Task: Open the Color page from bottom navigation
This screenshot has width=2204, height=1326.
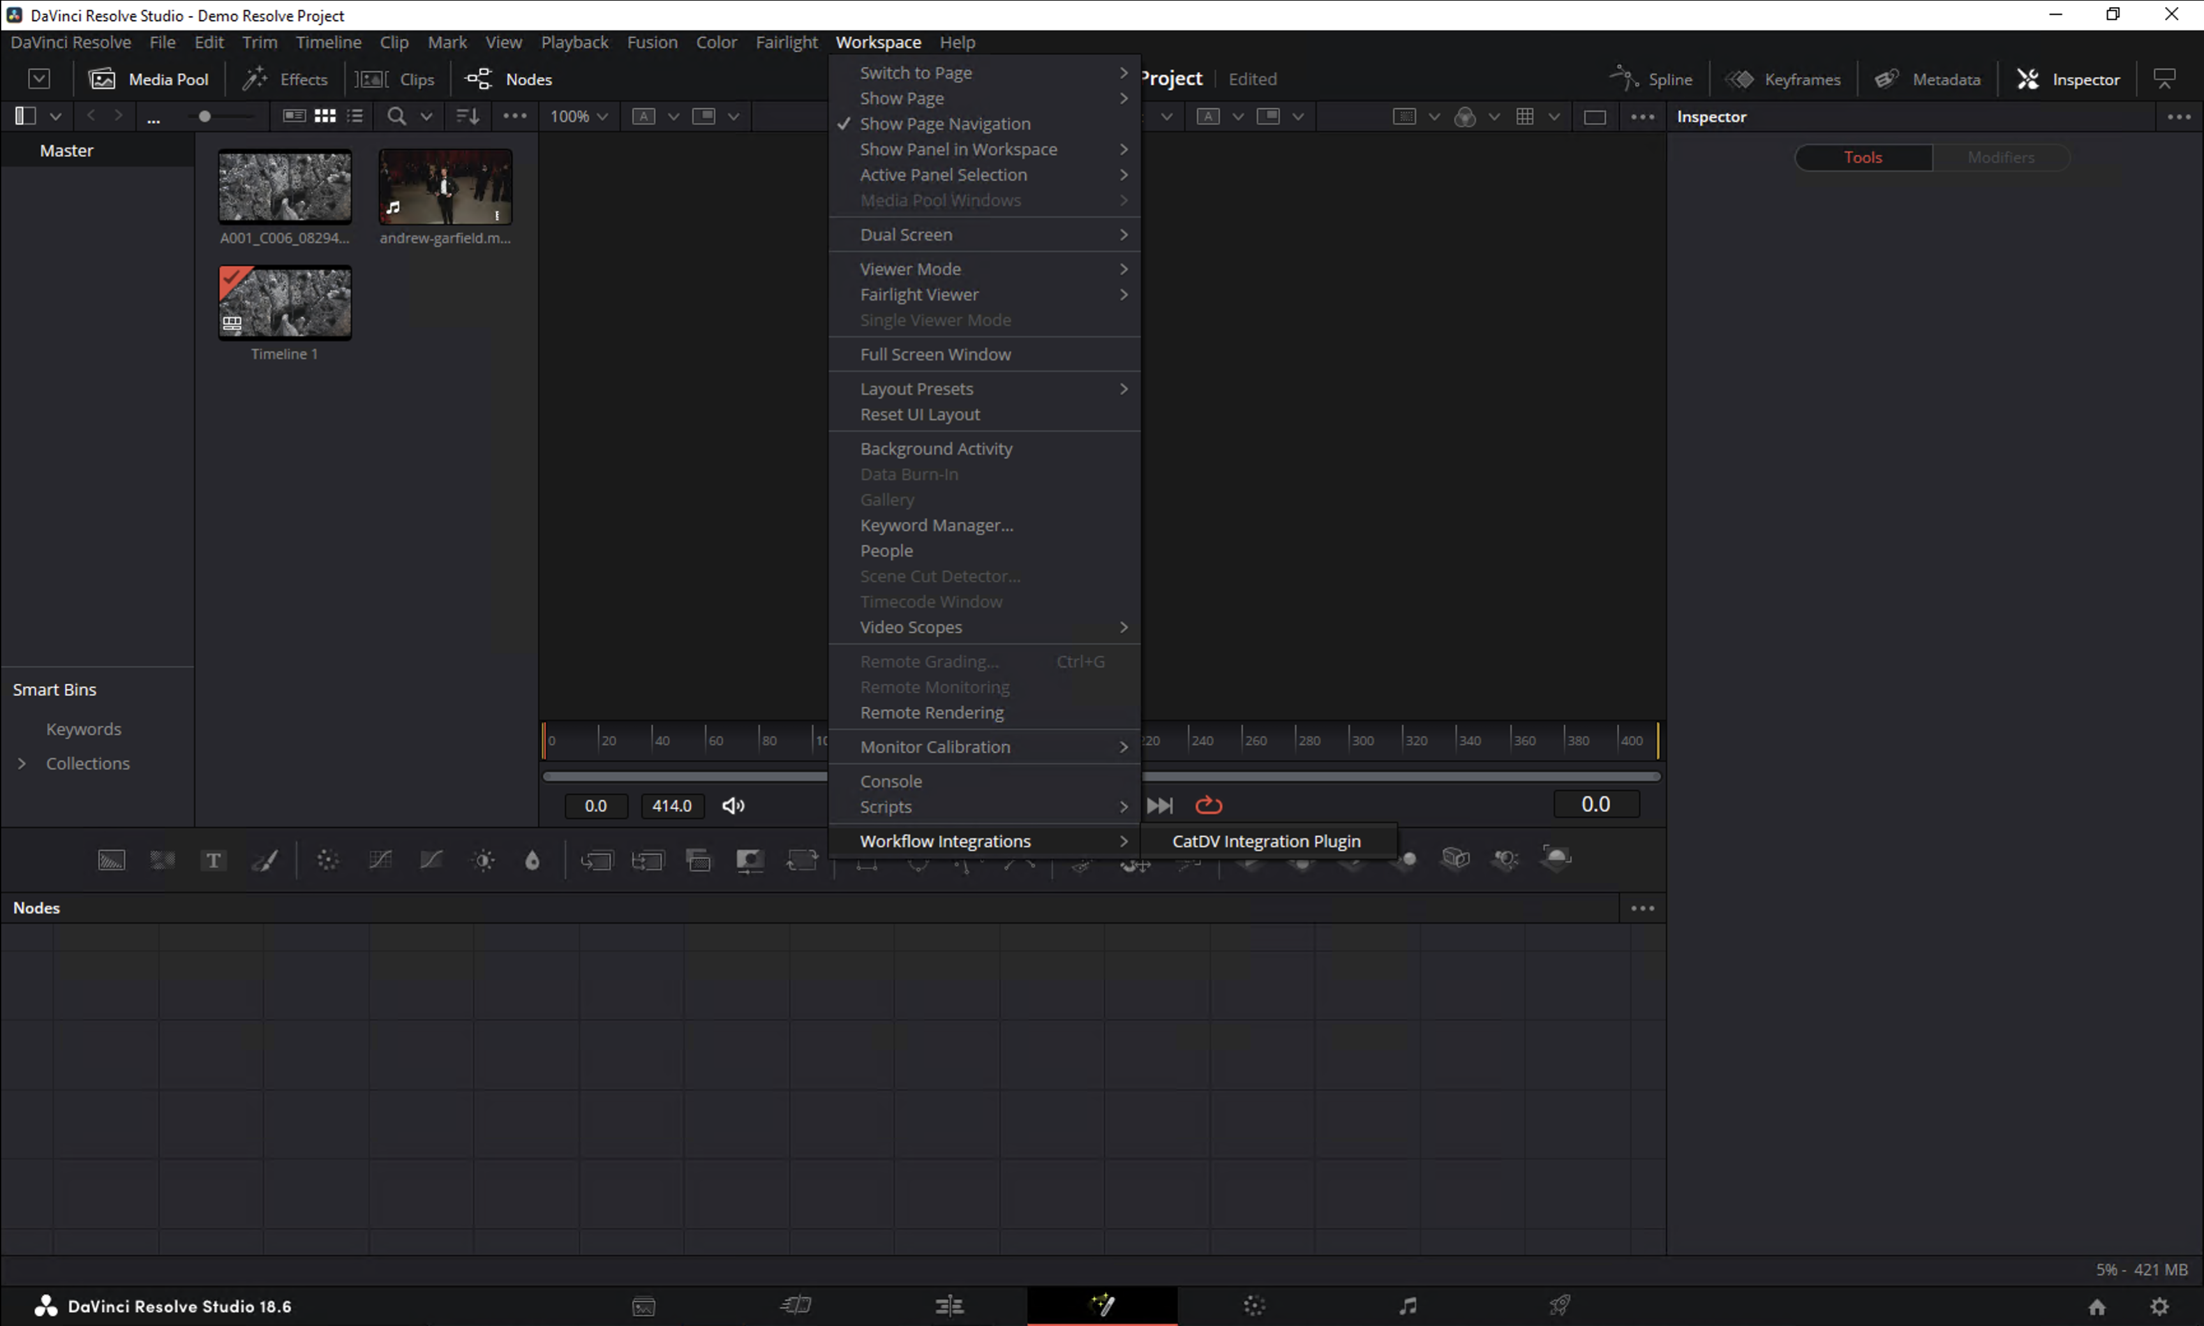Action: click(1255, 1306)
